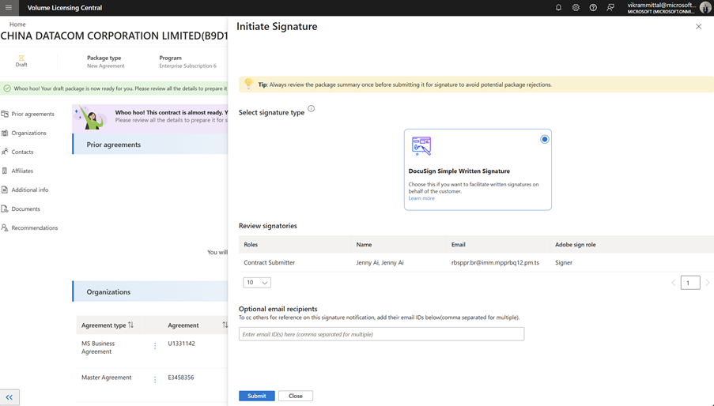Open the rows-per-page dropdown showing 10

[x=257, y=282]
